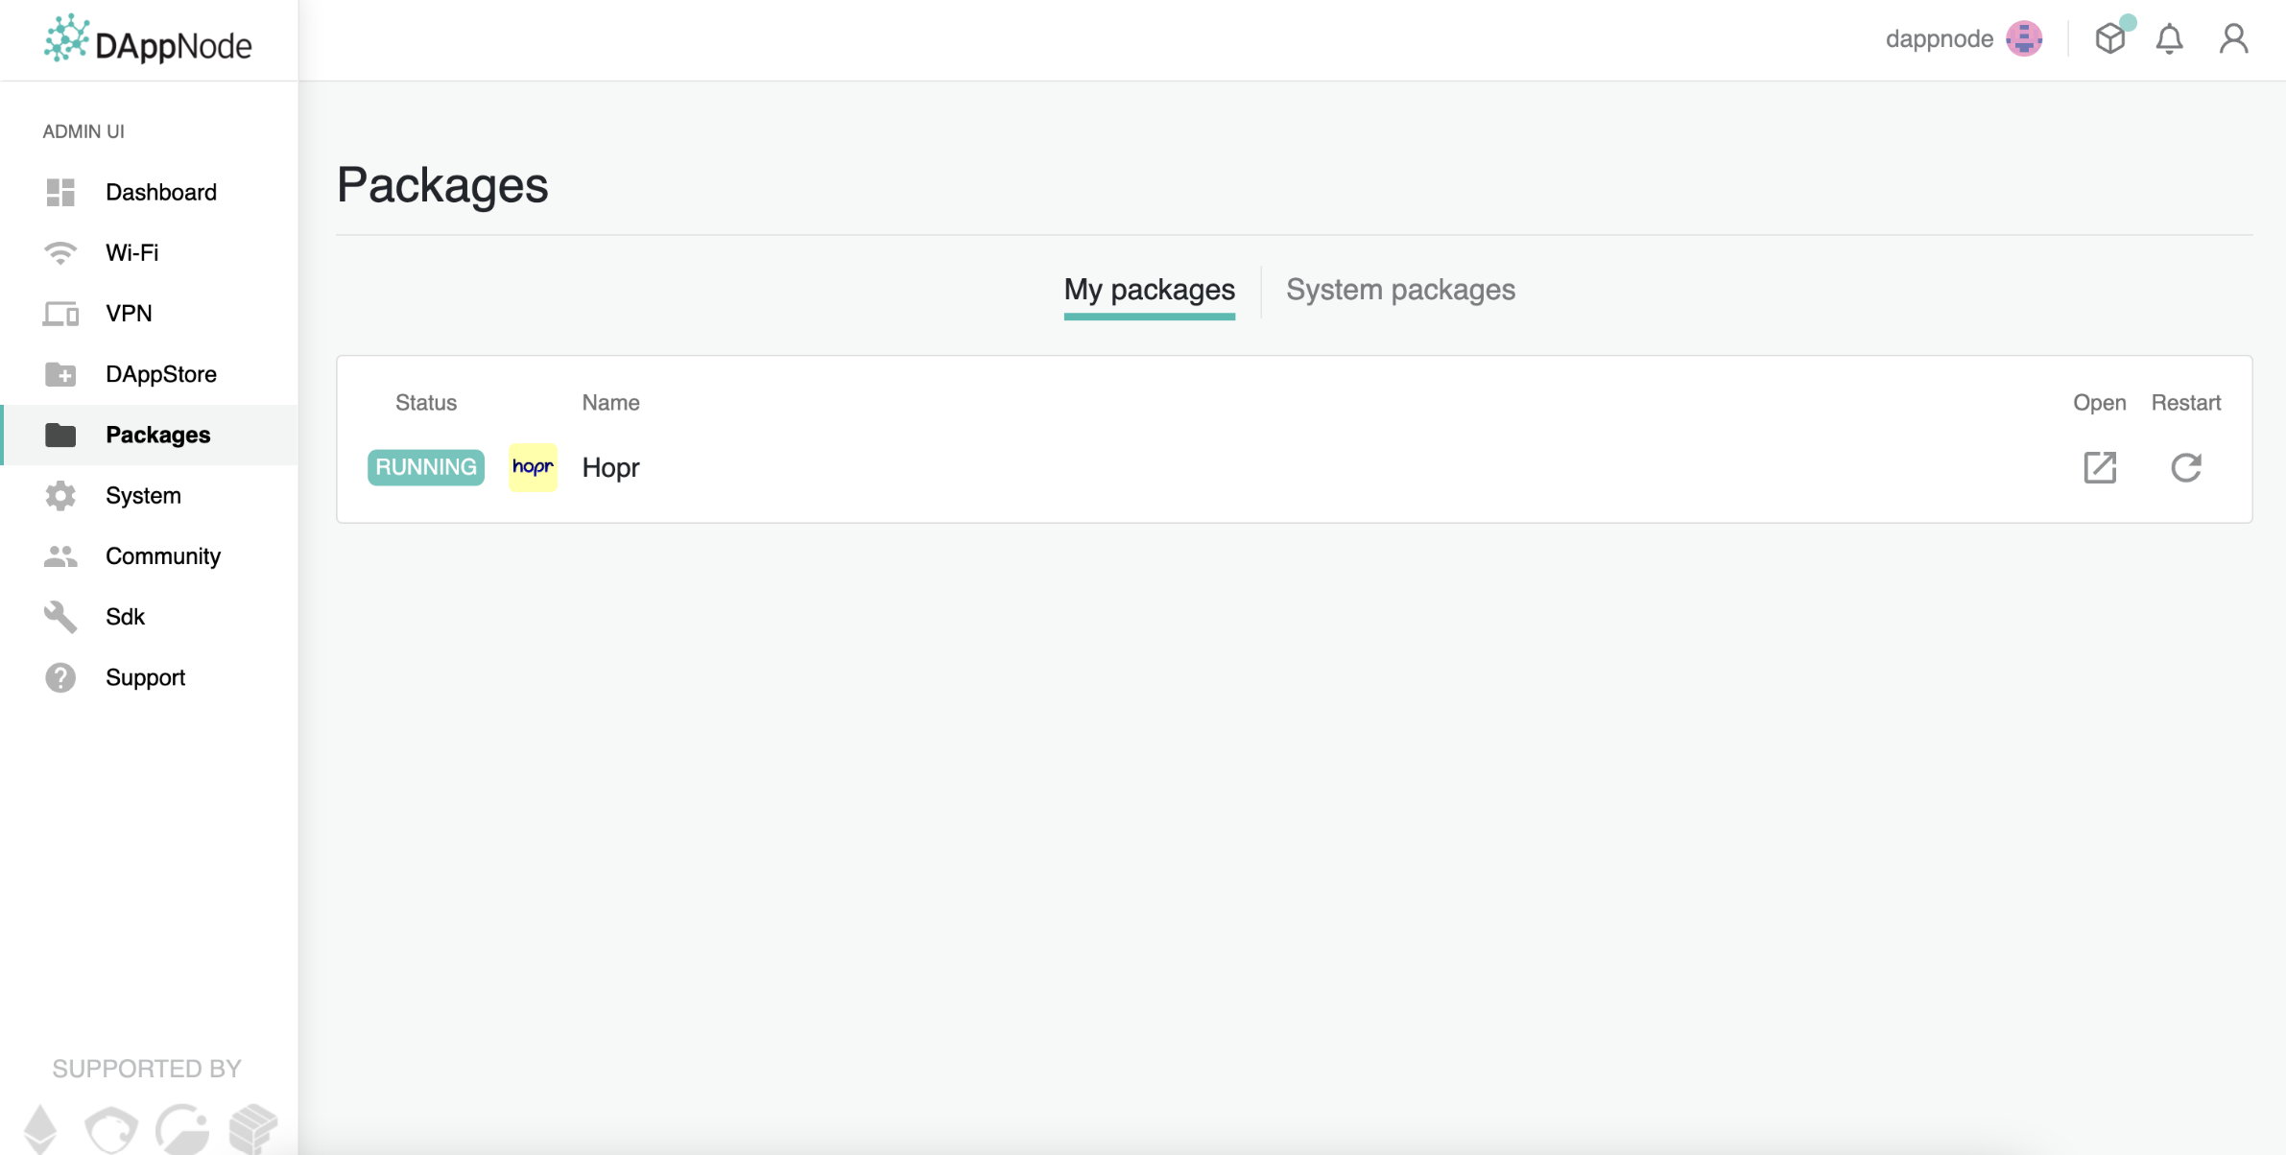Click the Packages folder icon

[60, 435]
